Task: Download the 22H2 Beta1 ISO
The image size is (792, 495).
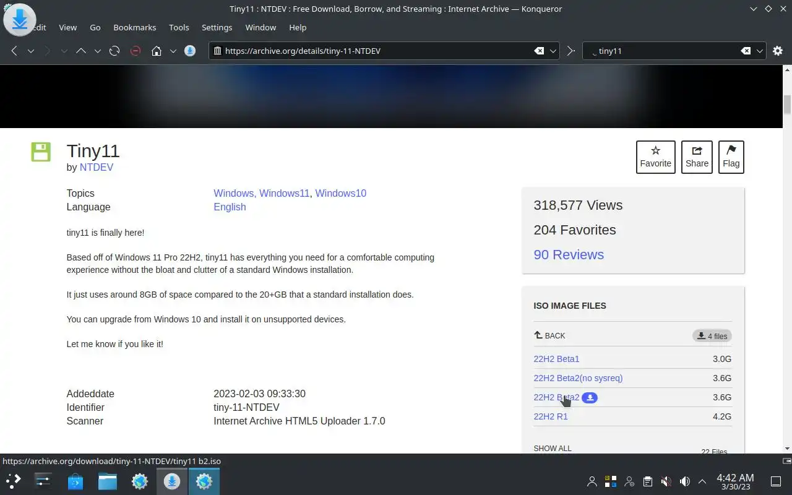Action: click(x=556, y=359)
